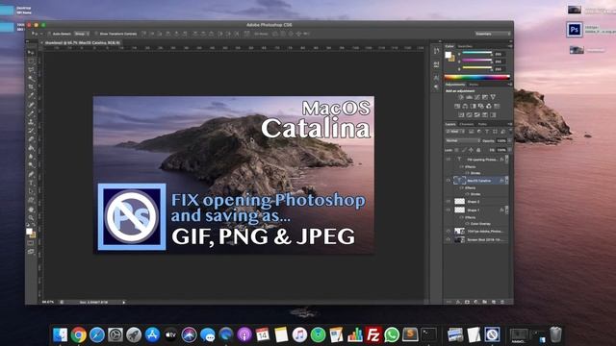
Task: Add a Vibrance adjustment layer
Action: (493, 97)
